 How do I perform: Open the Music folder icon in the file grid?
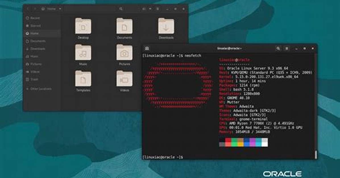(x=83, y=52)
